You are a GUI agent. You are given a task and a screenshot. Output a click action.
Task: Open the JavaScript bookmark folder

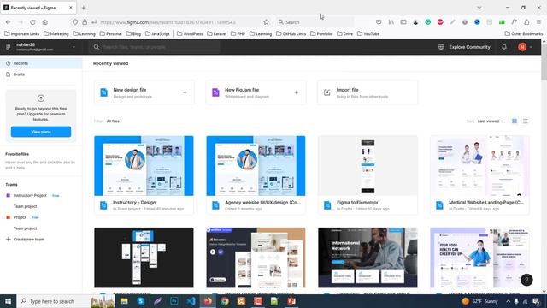[x=157, y=33]
